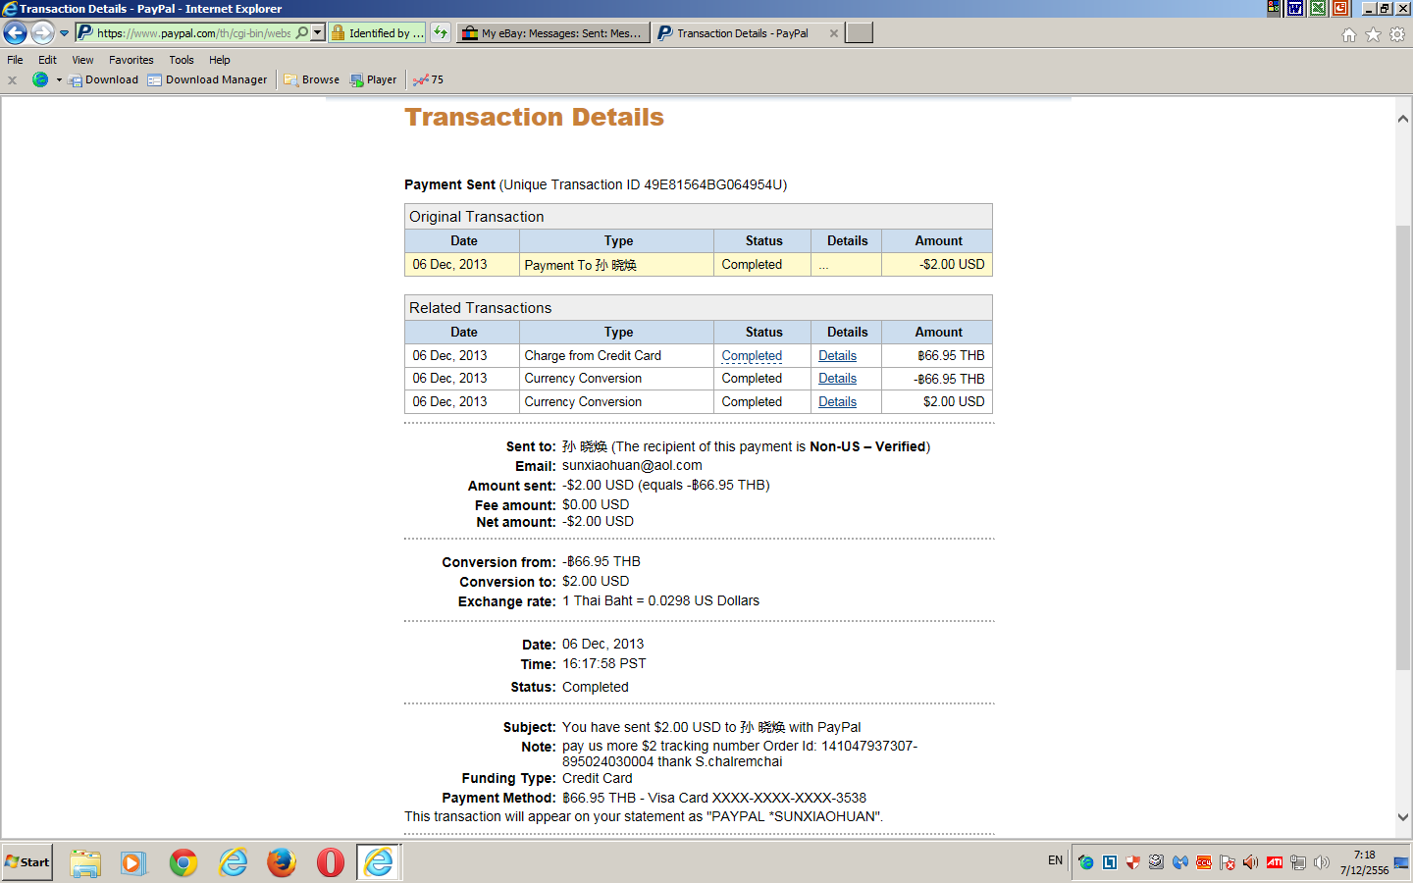This screenshot has width=1413, height=883.
Task: Open the Tools menu
Action: point(182,60)
